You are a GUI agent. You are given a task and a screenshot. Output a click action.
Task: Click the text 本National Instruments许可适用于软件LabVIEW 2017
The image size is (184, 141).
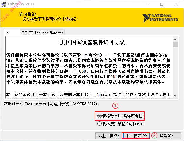pos(51,104)
